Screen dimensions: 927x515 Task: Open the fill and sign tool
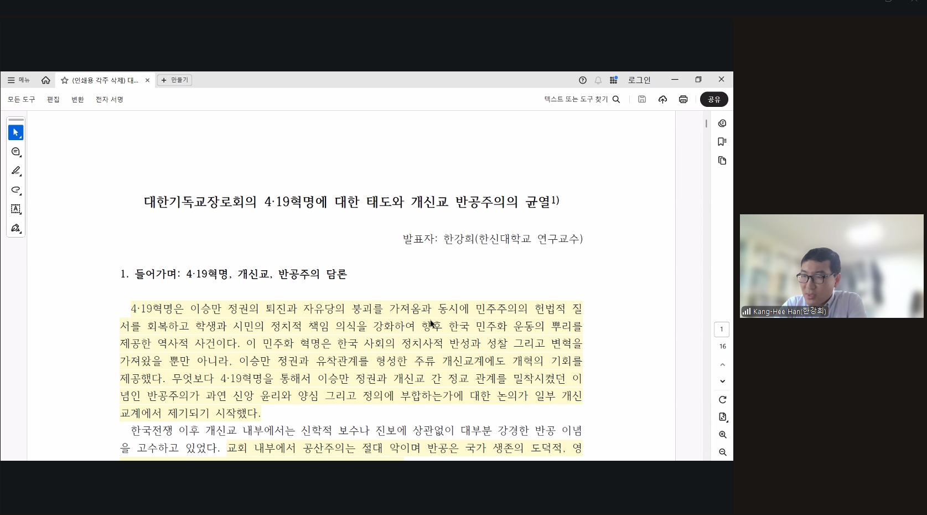(15, 228)
